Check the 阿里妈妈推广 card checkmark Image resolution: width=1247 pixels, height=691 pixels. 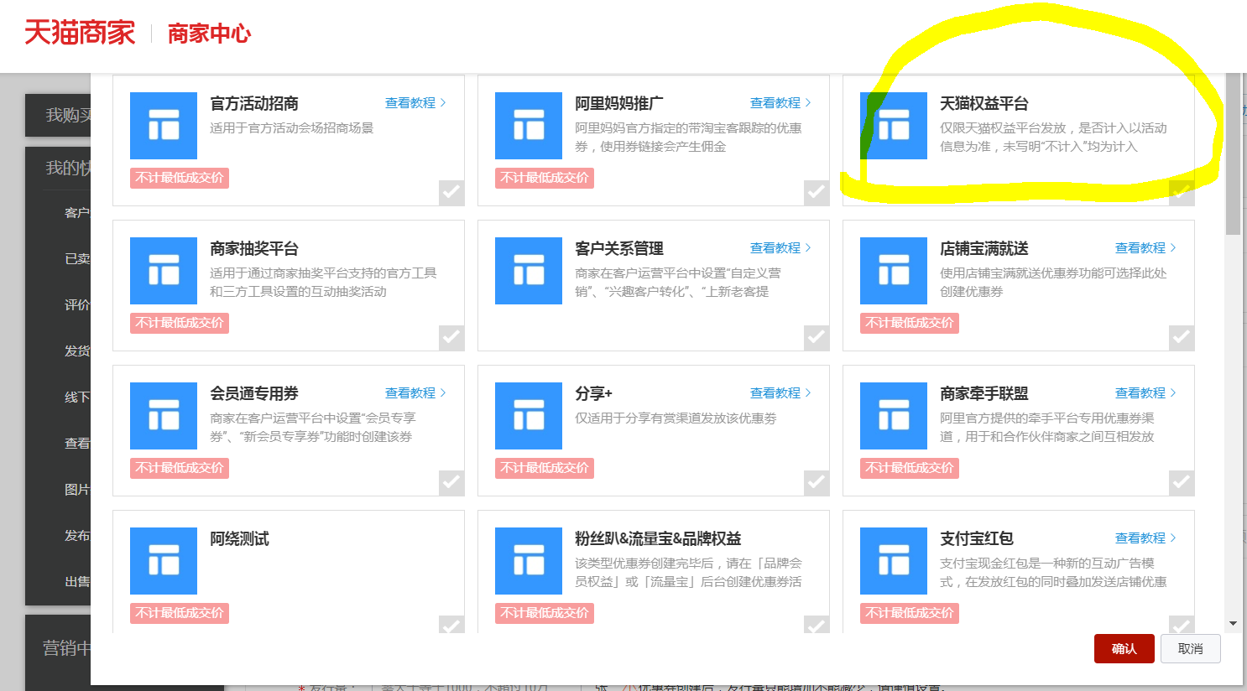pos(817,193)
